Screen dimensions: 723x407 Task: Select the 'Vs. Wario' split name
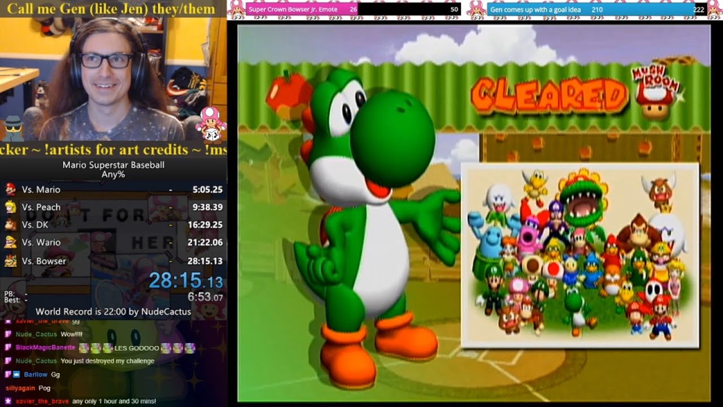[x=41, y=242]
